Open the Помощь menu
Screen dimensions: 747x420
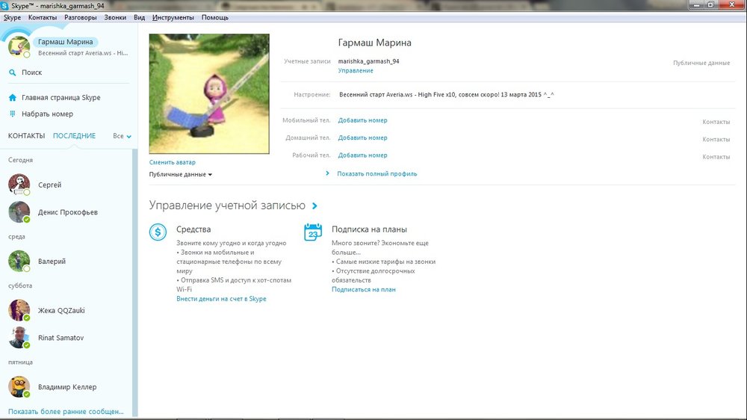(x=215, y=18)
